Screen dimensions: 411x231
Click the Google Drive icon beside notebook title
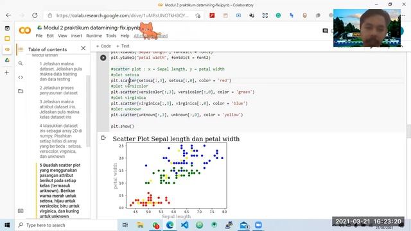[x=40, y=27]
